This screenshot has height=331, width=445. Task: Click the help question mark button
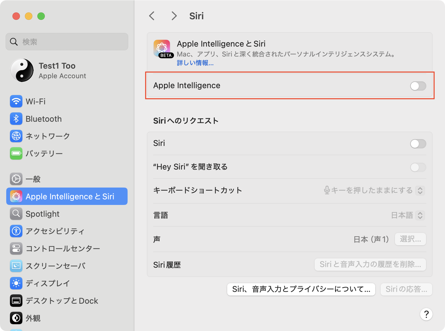[x=426, y=314]
